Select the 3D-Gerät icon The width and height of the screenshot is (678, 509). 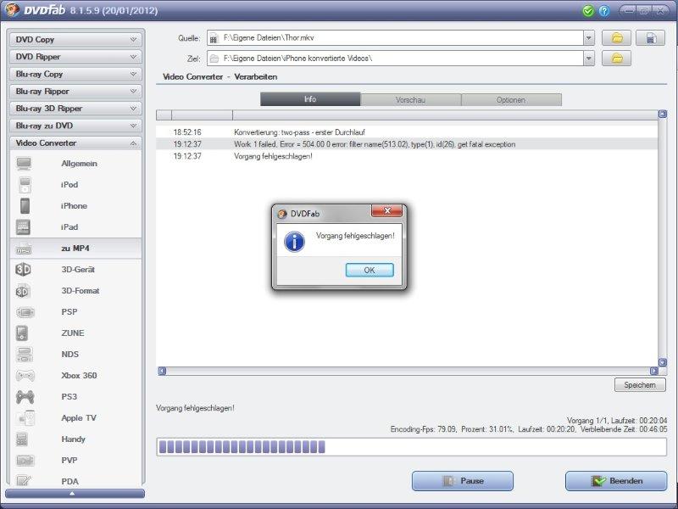pyautogui.click(x=23, y=270)
